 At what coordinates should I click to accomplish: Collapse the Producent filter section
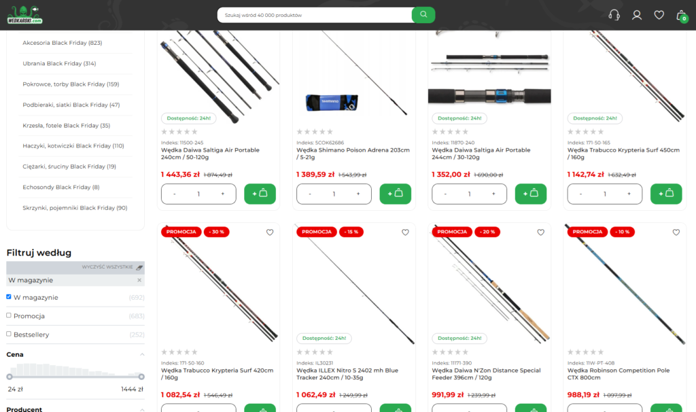[x=142, y=409]
